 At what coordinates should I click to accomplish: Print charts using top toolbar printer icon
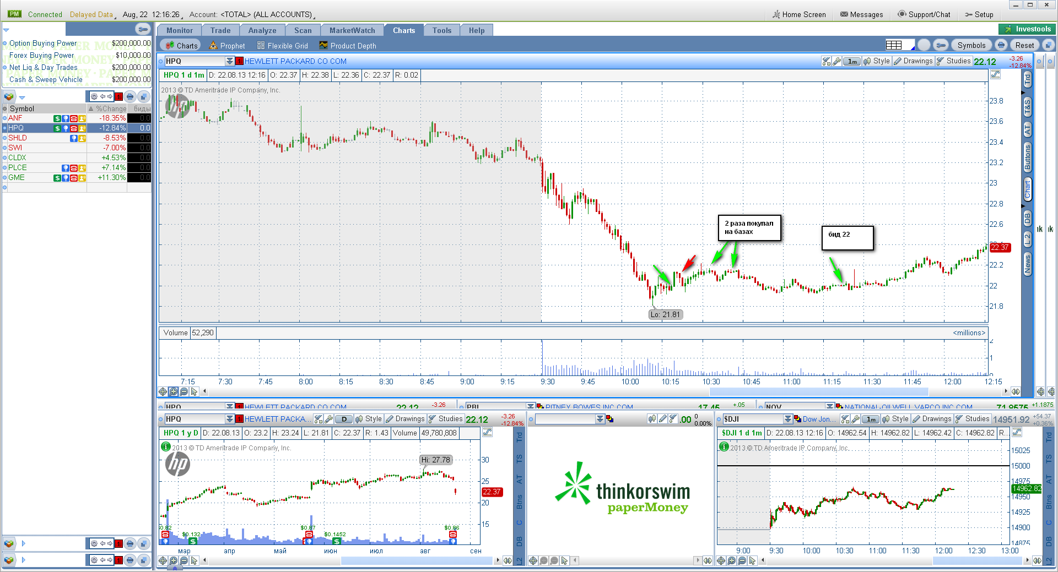tap(1001, 45)
